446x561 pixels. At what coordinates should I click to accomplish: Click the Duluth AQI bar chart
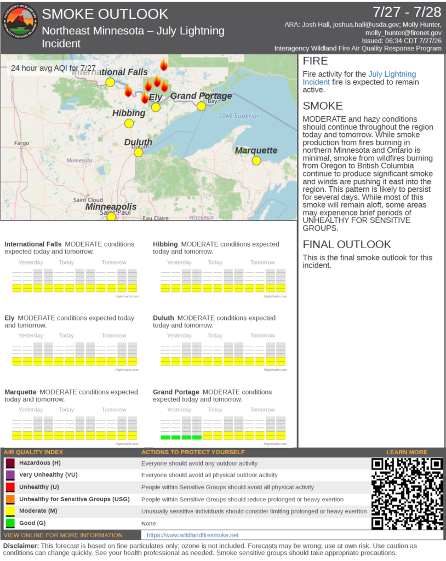pos(223,354)
